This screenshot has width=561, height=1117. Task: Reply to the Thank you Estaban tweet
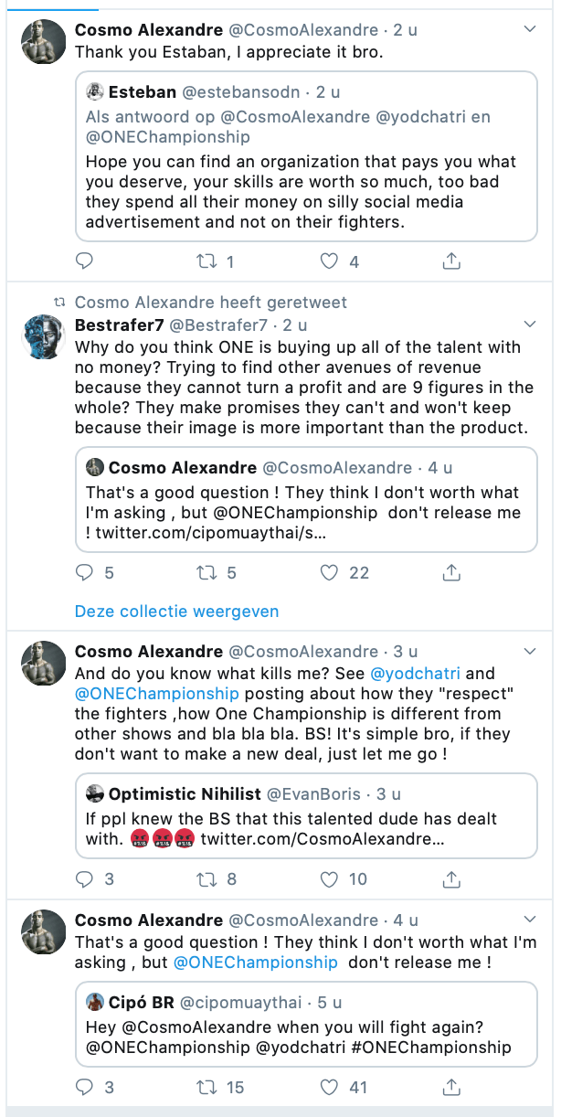(84, 261)
